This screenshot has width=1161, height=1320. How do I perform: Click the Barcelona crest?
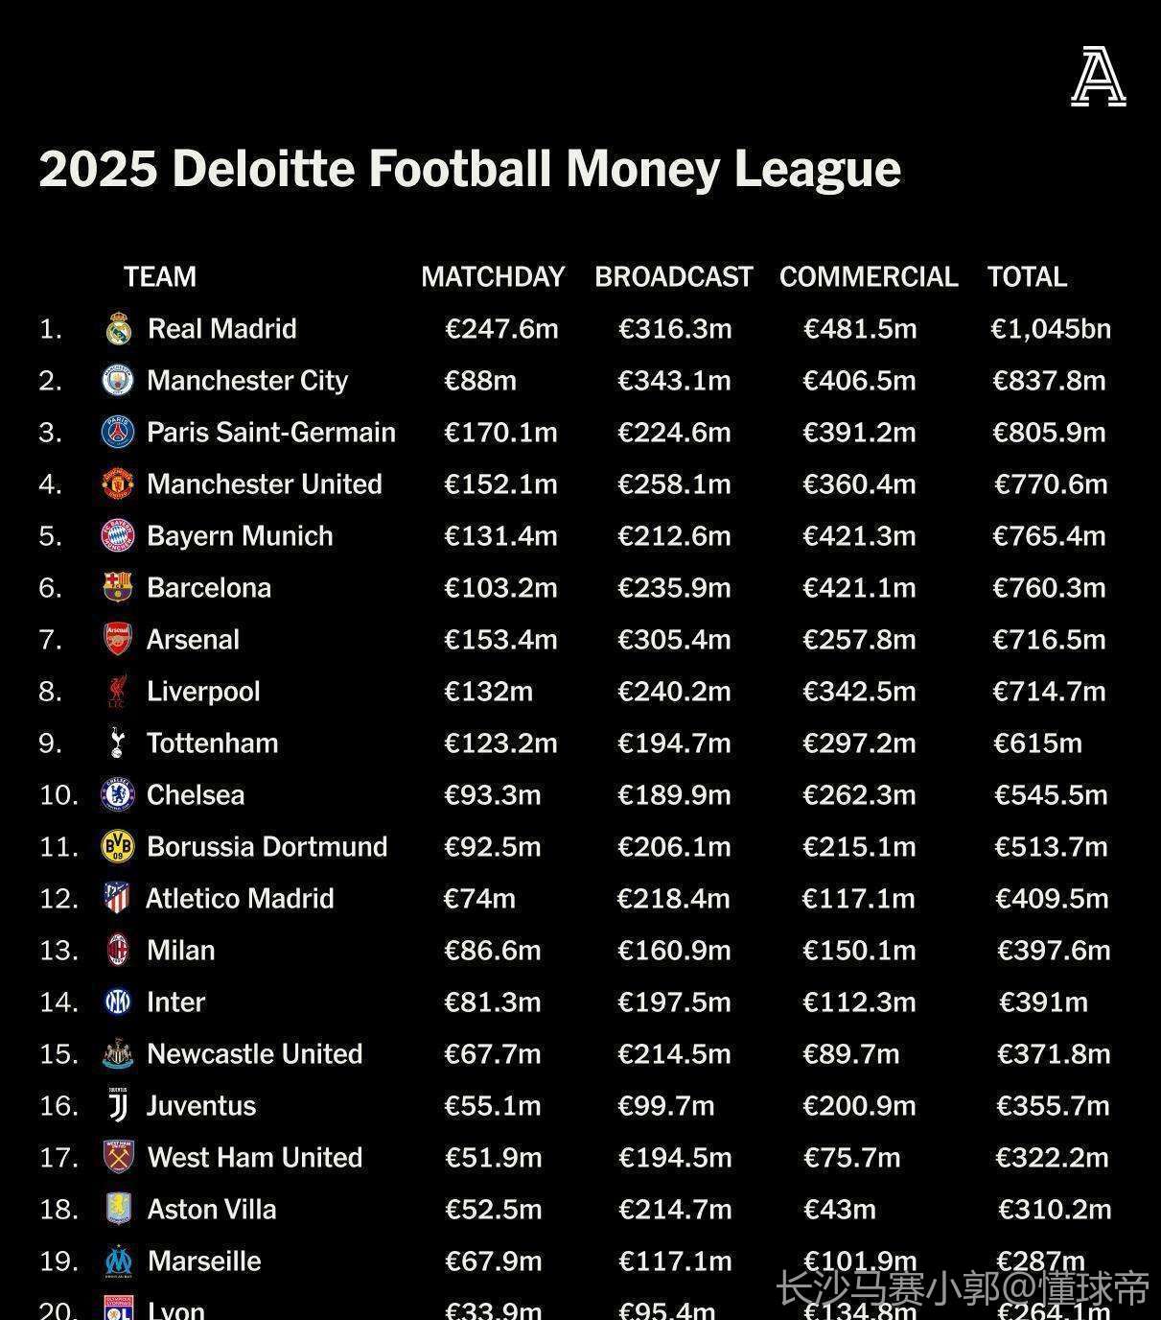coord(118,587)
